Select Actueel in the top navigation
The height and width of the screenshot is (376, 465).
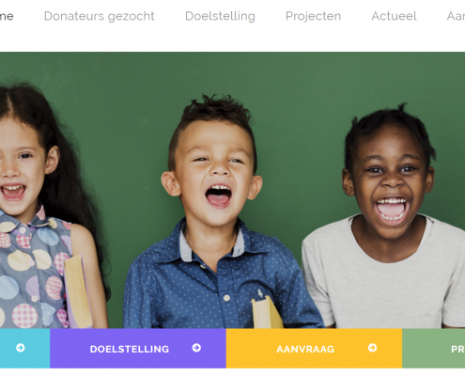394,16
